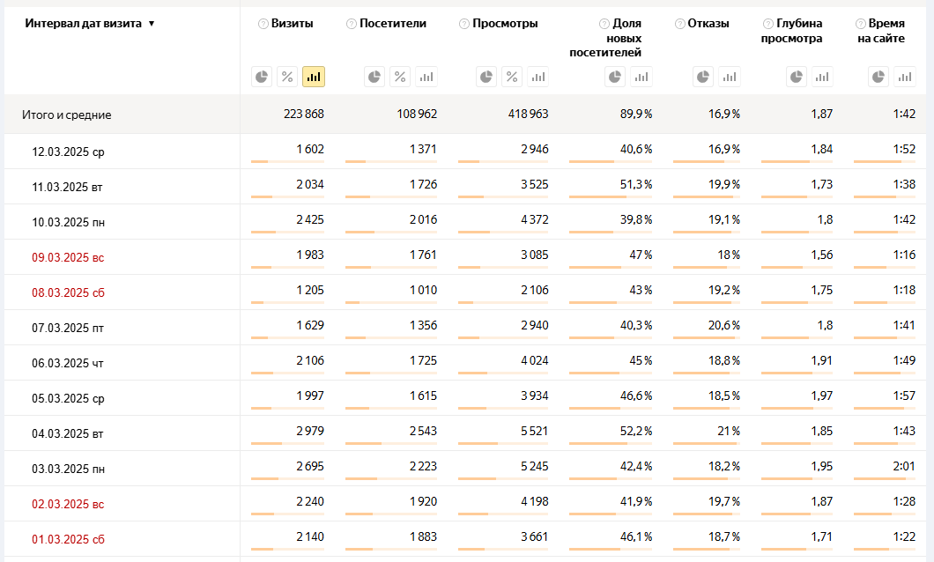This screenshot has width=934, height=562.
Task: Click pie chart icon under Время на сайте
Action: click(878, 78)
